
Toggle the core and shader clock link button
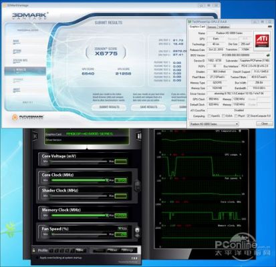[138, 186]
